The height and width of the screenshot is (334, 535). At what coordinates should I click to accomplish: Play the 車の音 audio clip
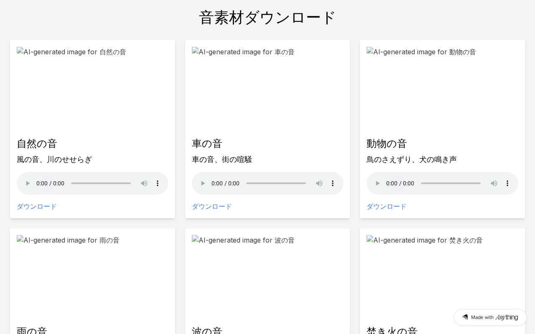(203, 183)
